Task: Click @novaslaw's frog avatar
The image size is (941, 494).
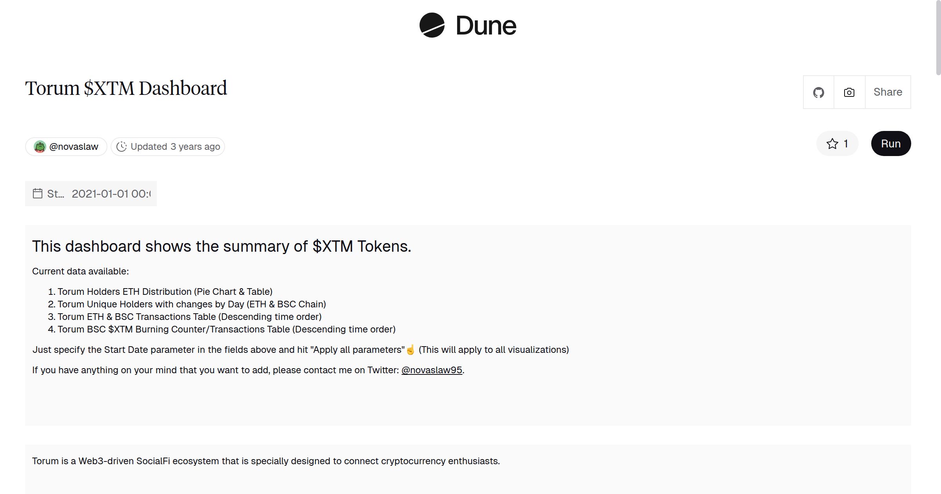Action: [x=40, y=146]
